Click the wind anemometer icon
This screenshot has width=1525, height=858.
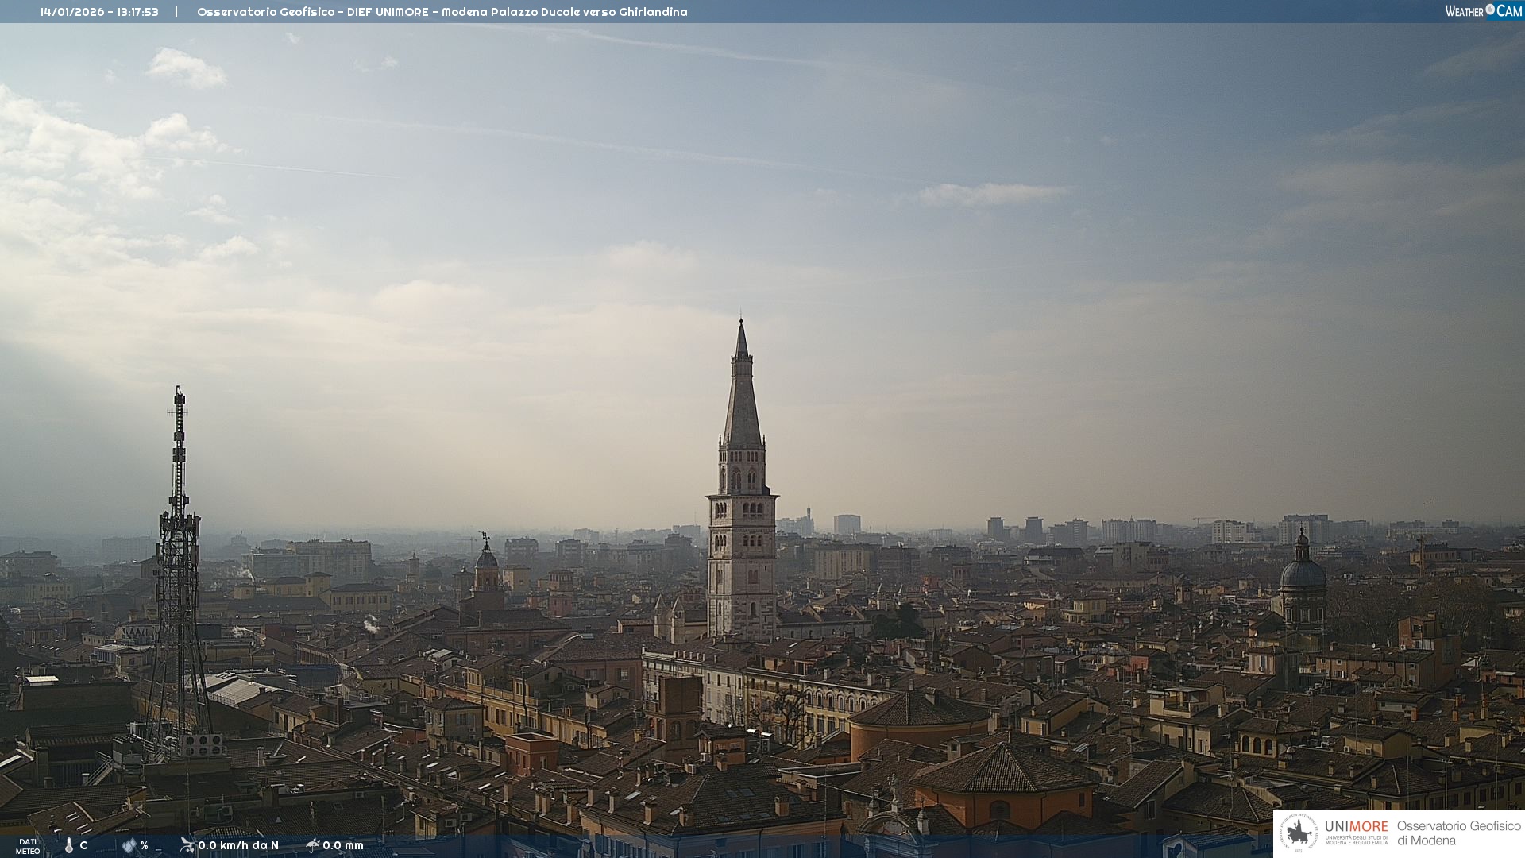[187, 844]
